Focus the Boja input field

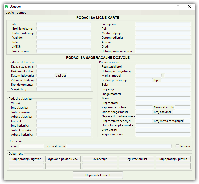tap(163, 85)
